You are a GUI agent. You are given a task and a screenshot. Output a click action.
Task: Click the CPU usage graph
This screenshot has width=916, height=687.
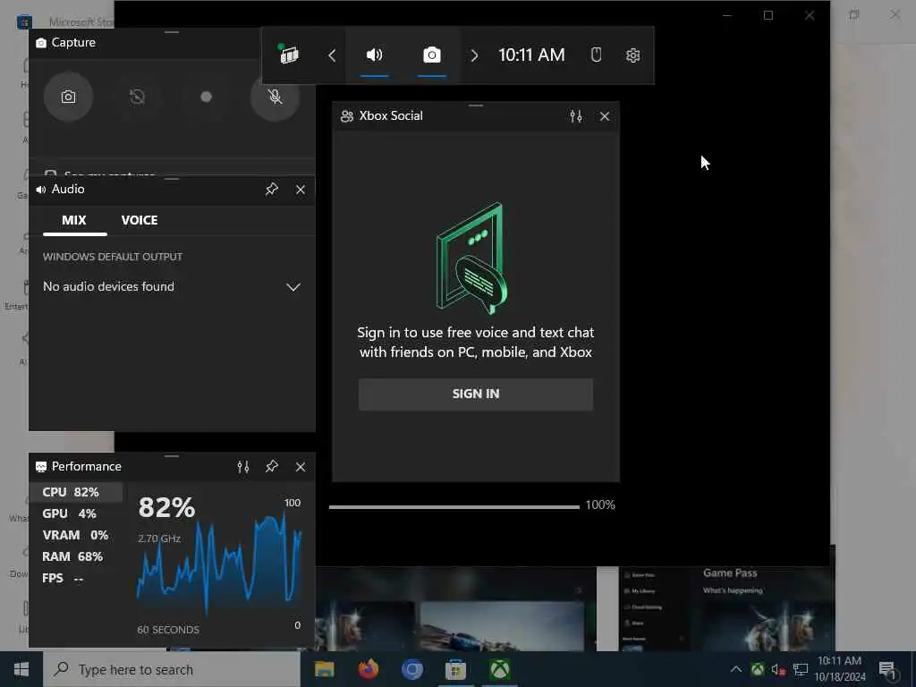pos(219,564)
